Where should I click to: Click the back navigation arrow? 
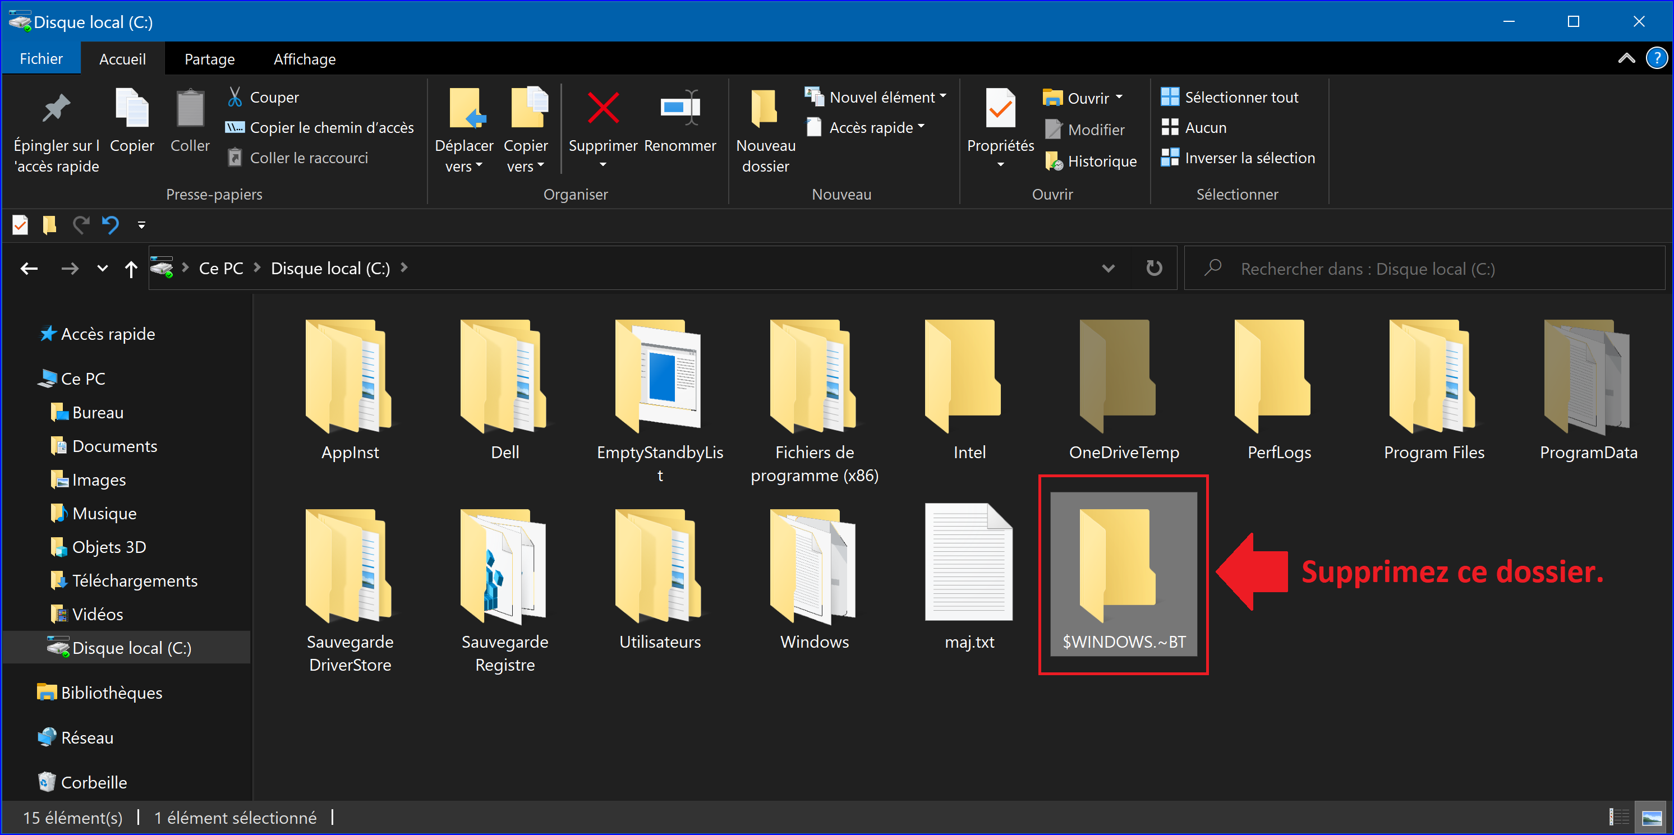(x=29, y=269)
